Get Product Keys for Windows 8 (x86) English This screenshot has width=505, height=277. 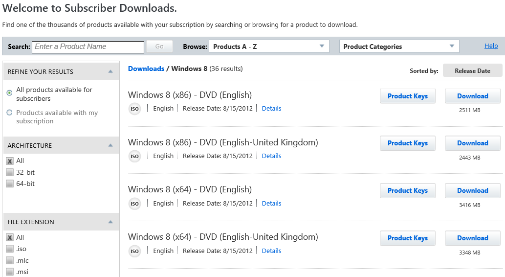click(407, 96)
